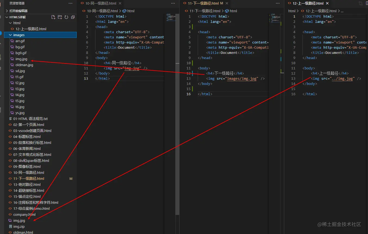The image size is (368, 234).
Task: Open the 资源管理器 panel more actions menu
Action: (70, 3)
